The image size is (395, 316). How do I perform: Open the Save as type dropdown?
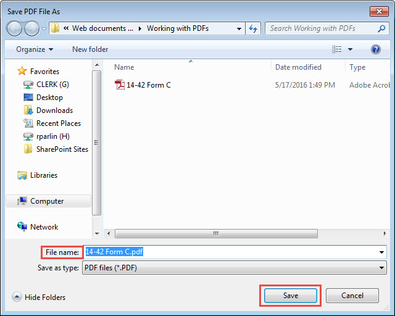point(381,268)
